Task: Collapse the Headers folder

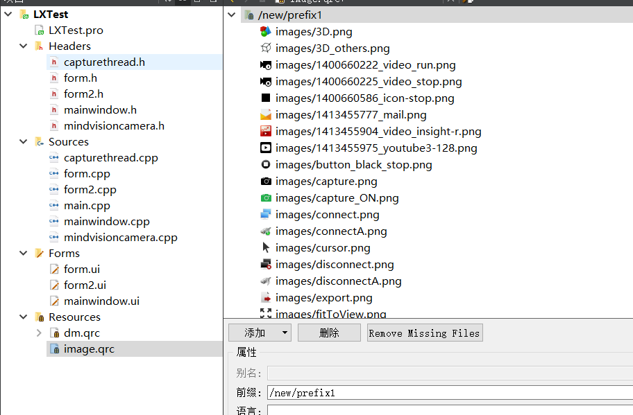Action: [24, 46]
